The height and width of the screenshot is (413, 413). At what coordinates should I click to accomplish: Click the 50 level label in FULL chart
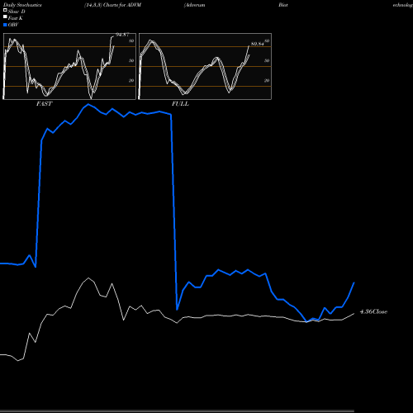tap(267, 60)
